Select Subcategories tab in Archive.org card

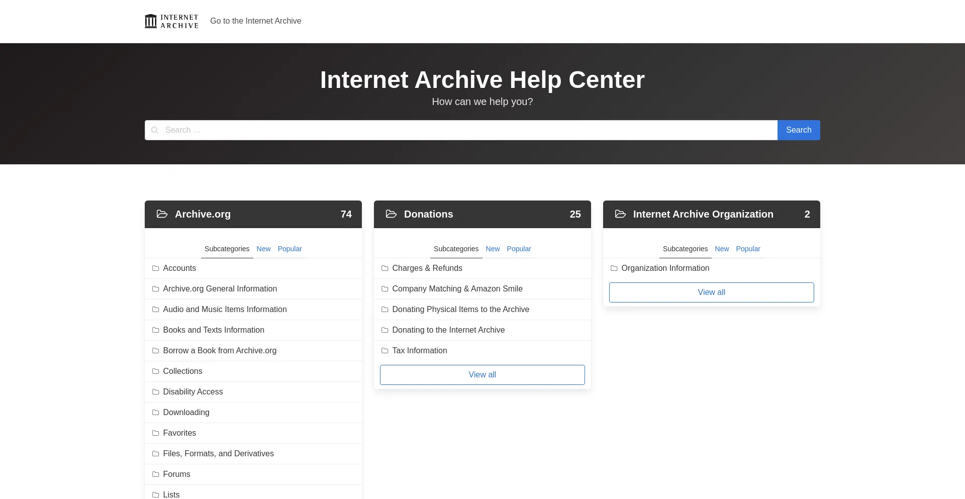227,249
